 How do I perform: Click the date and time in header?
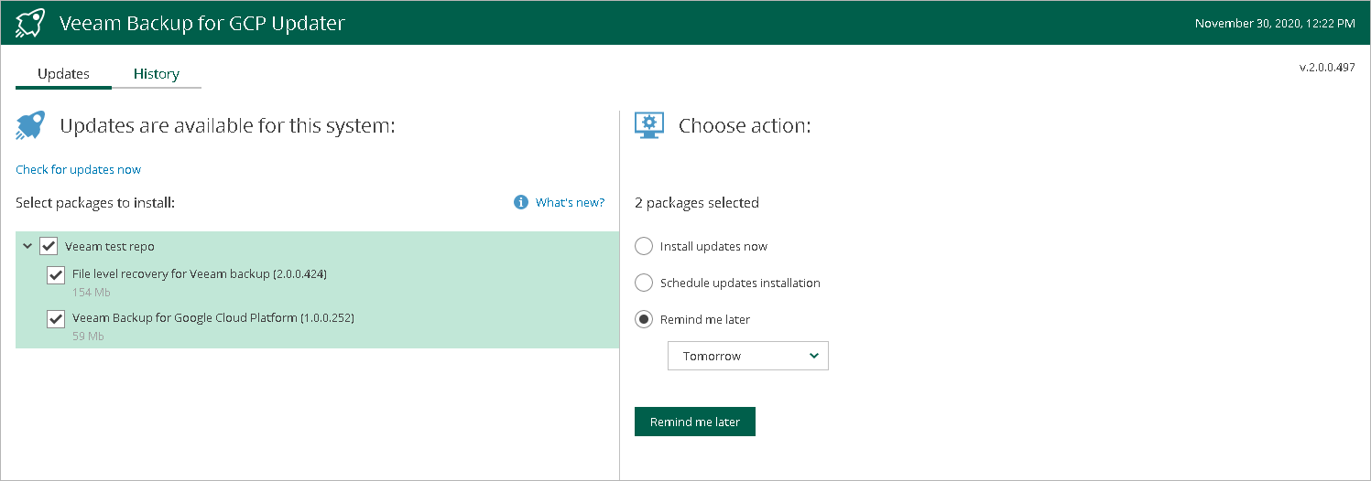click(1274, 23)
